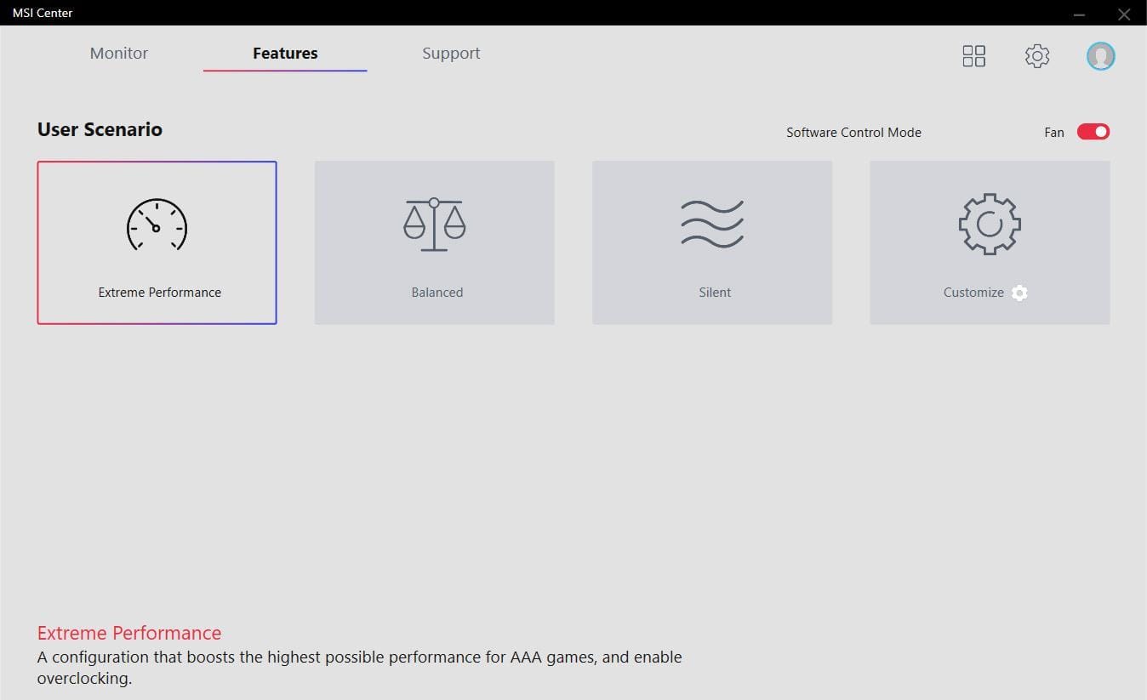
Task: Click the Customize label
Action: (x=973, y=292)
